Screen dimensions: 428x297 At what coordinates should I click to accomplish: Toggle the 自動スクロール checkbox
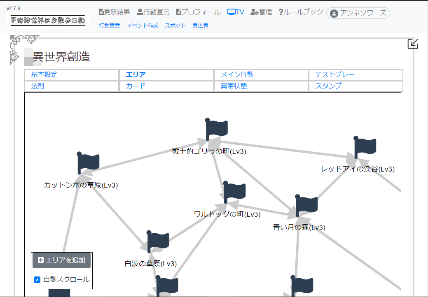(x=37, y=280)
